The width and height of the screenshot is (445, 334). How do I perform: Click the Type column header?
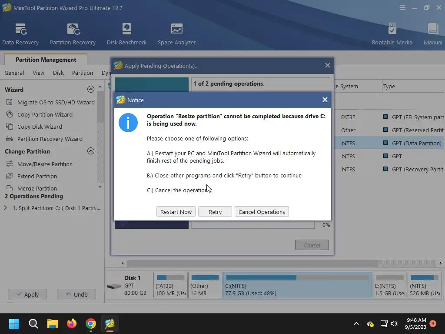click(x=413, y=87)
